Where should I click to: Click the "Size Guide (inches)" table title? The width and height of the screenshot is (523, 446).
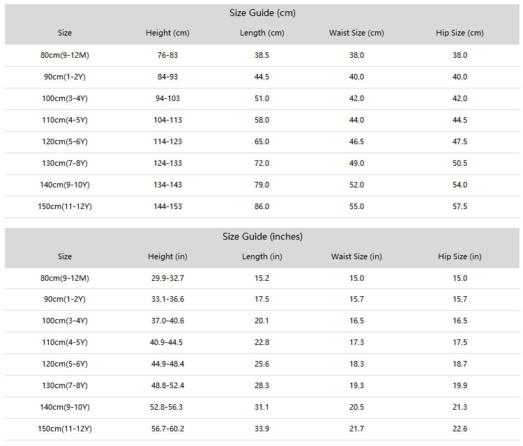tap(262, 236)
